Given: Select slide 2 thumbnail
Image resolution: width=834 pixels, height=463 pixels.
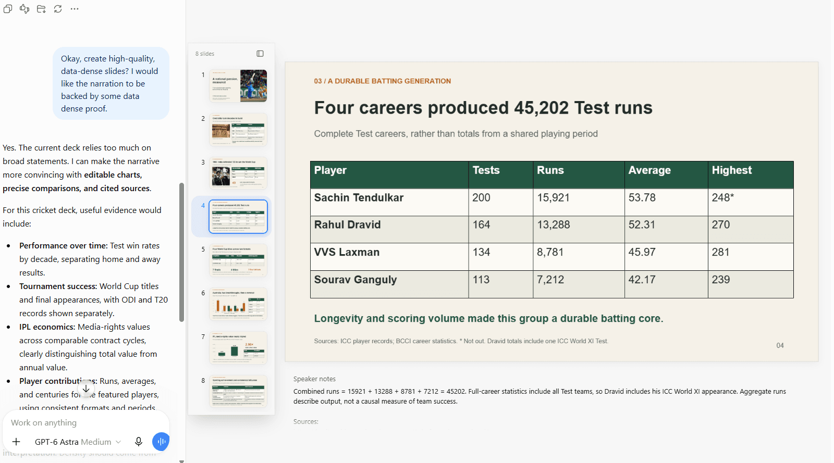Looking at the screenshot, I should click(x=238, y=130).
